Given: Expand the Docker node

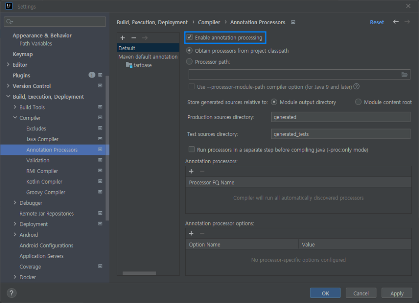Looking at the screenshot, I should (x=15, y=277).
